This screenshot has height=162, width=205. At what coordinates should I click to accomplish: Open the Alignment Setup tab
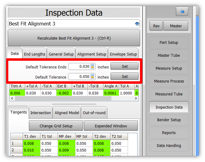point(91,54)
